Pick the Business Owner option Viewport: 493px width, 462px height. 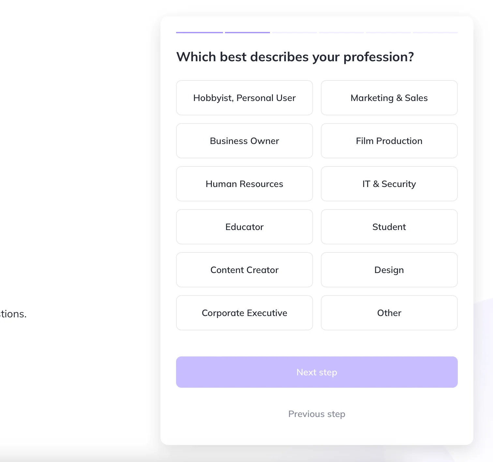coord(244,141)
